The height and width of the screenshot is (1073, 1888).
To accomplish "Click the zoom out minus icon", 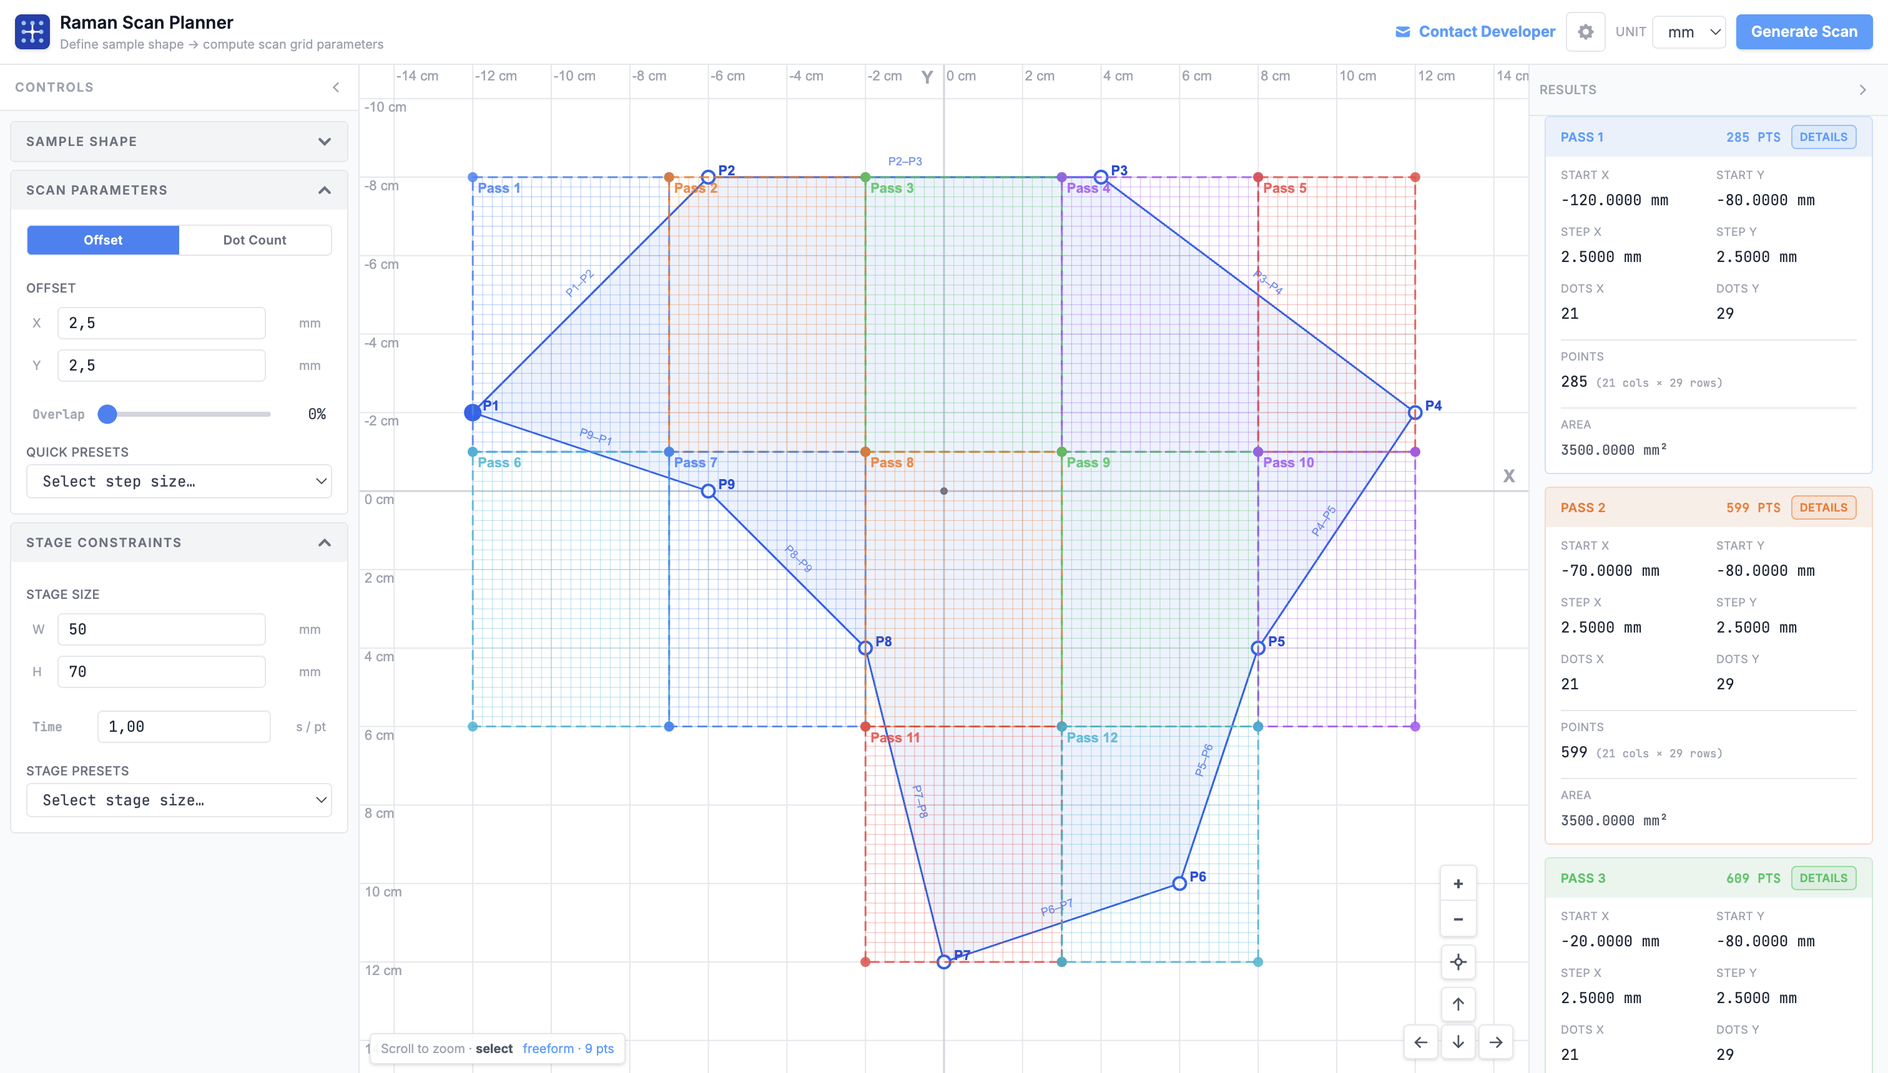I will coord(1458,919).
